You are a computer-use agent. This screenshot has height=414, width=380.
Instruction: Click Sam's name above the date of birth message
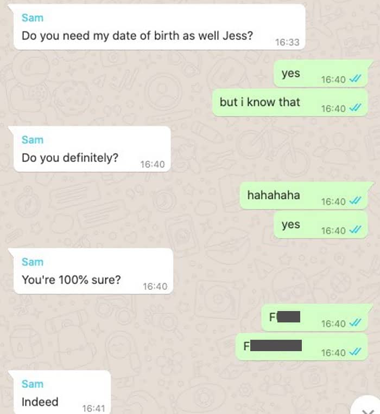(x=33, y=18)
